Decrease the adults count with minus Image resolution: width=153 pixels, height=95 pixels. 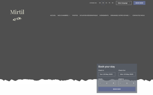pos(100,83)
